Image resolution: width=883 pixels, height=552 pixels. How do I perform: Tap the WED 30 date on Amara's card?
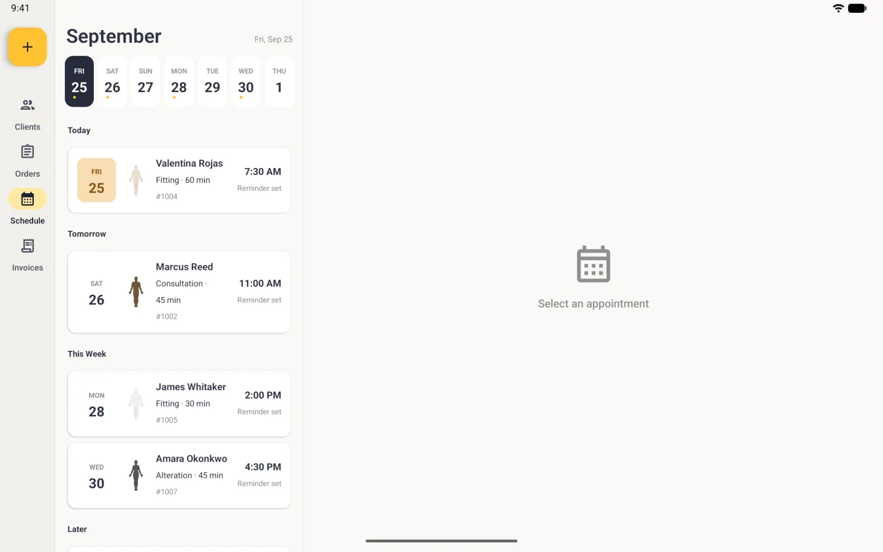96,476
